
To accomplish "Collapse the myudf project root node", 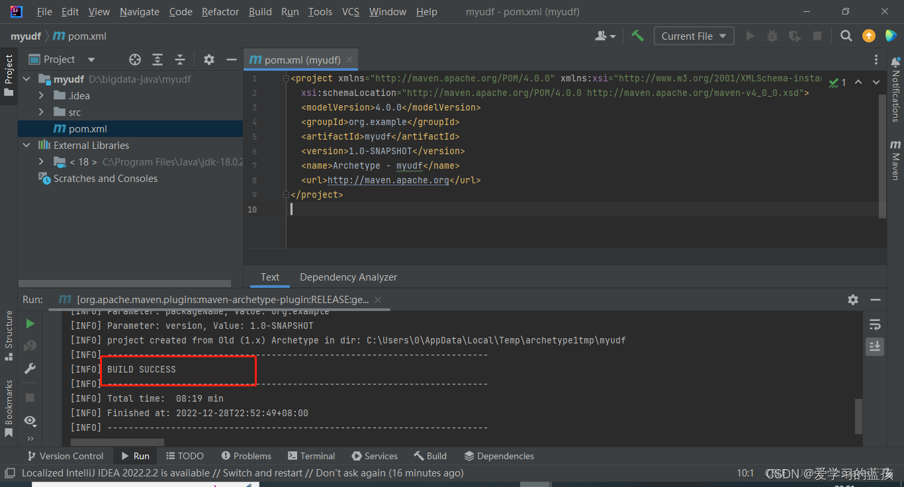I will pos(26,79).
